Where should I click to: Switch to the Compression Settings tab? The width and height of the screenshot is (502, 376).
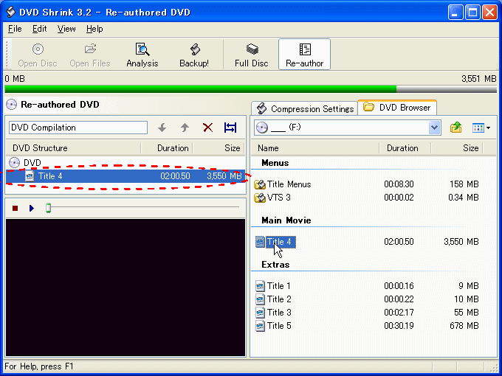click(x=304, y=108)
